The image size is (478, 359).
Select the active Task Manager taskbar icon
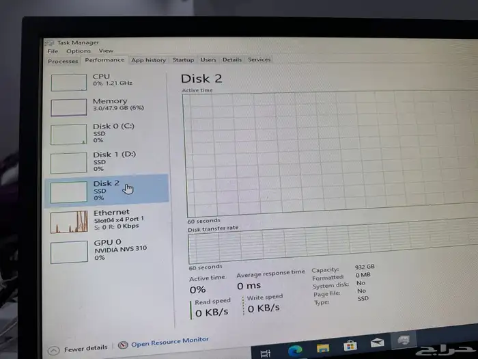[404, 340]
